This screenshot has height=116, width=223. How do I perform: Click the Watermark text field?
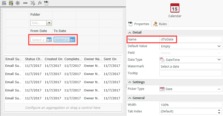pyautogui.click(x=190, y=66)
